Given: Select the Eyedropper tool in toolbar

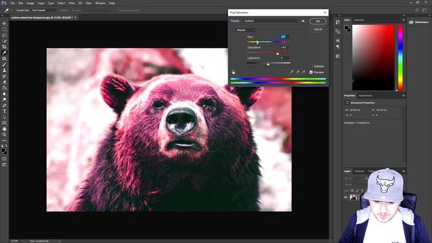Looking at the screenshot, I should [x=4, y=53].
